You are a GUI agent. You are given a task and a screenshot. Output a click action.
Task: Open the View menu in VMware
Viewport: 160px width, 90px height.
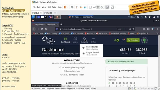click(x=44, y=7)
